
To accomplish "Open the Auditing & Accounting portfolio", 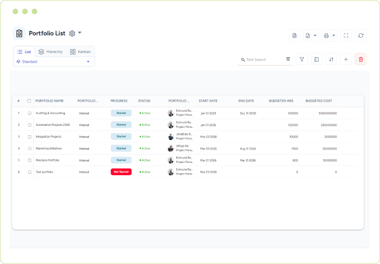I will click(x=50, y=113).
